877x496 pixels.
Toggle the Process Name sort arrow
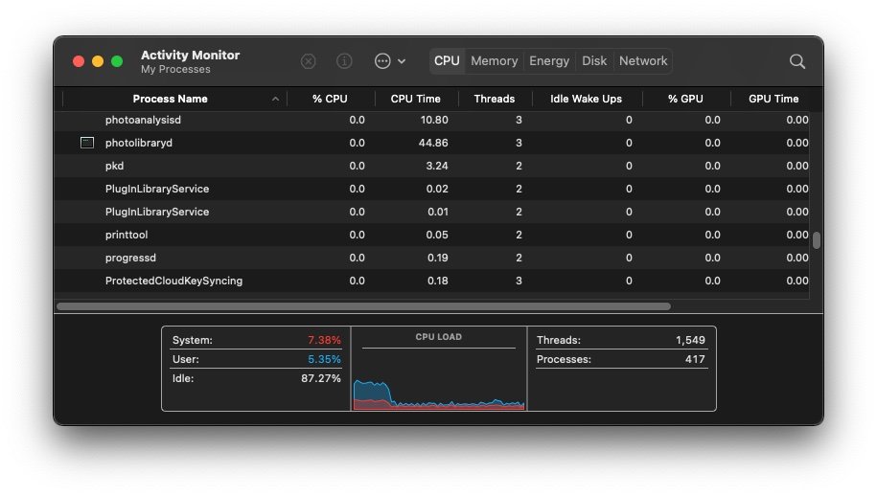click(x=275, y=99)
